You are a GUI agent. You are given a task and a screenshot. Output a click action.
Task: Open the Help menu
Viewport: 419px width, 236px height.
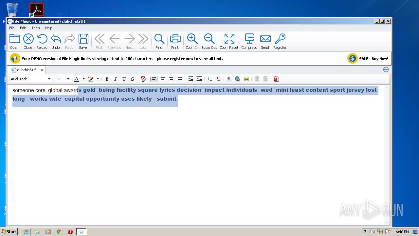pos(49,28)
